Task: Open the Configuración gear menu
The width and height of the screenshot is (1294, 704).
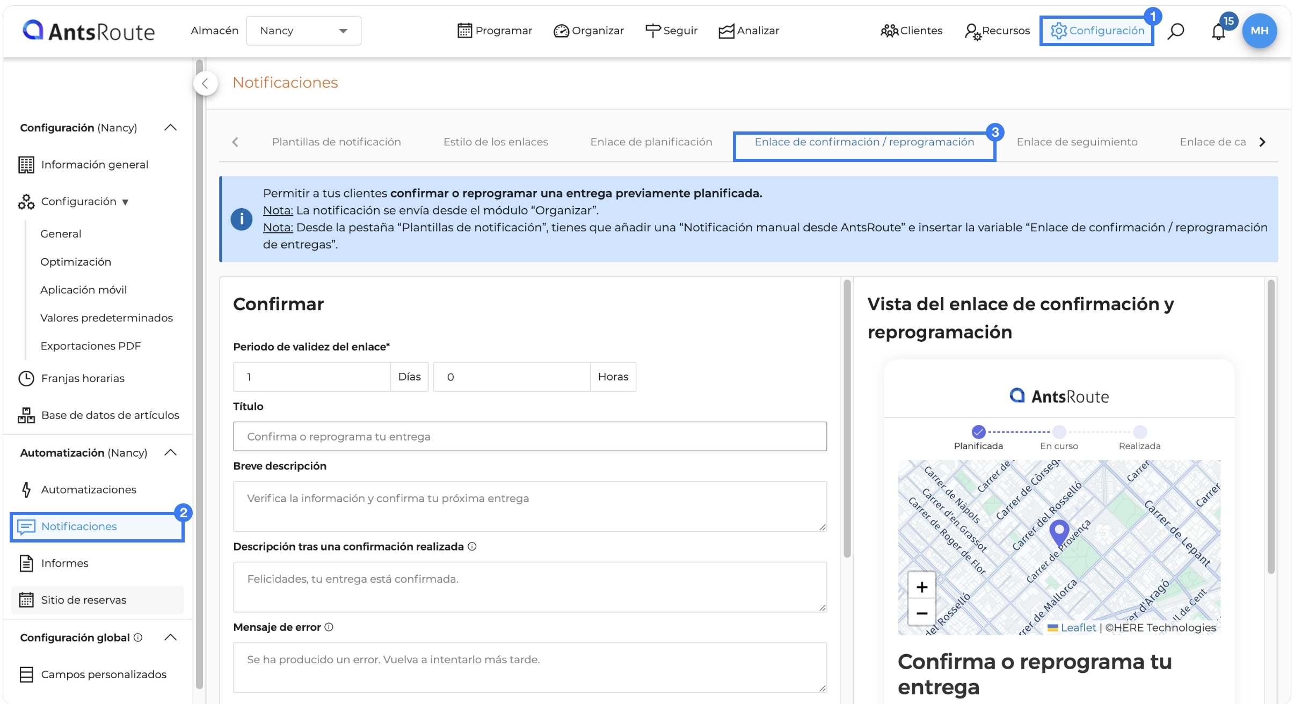Action: pyautogui.click(x=1097, y=31)
